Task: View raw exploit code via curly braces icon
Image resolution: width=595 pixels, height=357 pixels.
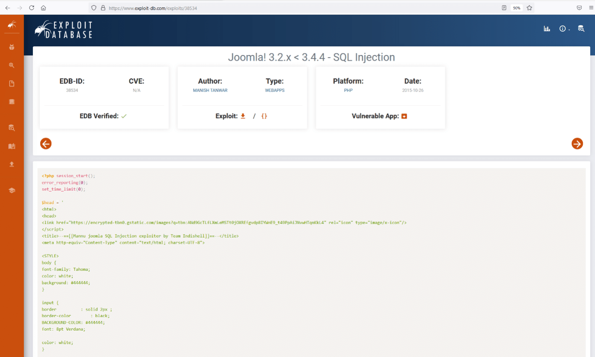Action: [264, 116]
